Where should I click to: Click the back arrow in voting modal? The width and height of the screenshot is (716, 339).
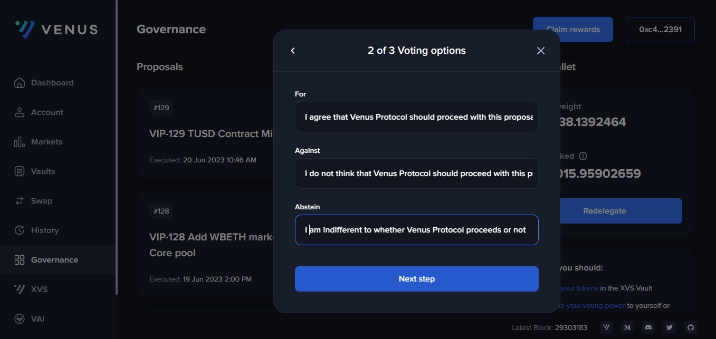coord(293,51)
